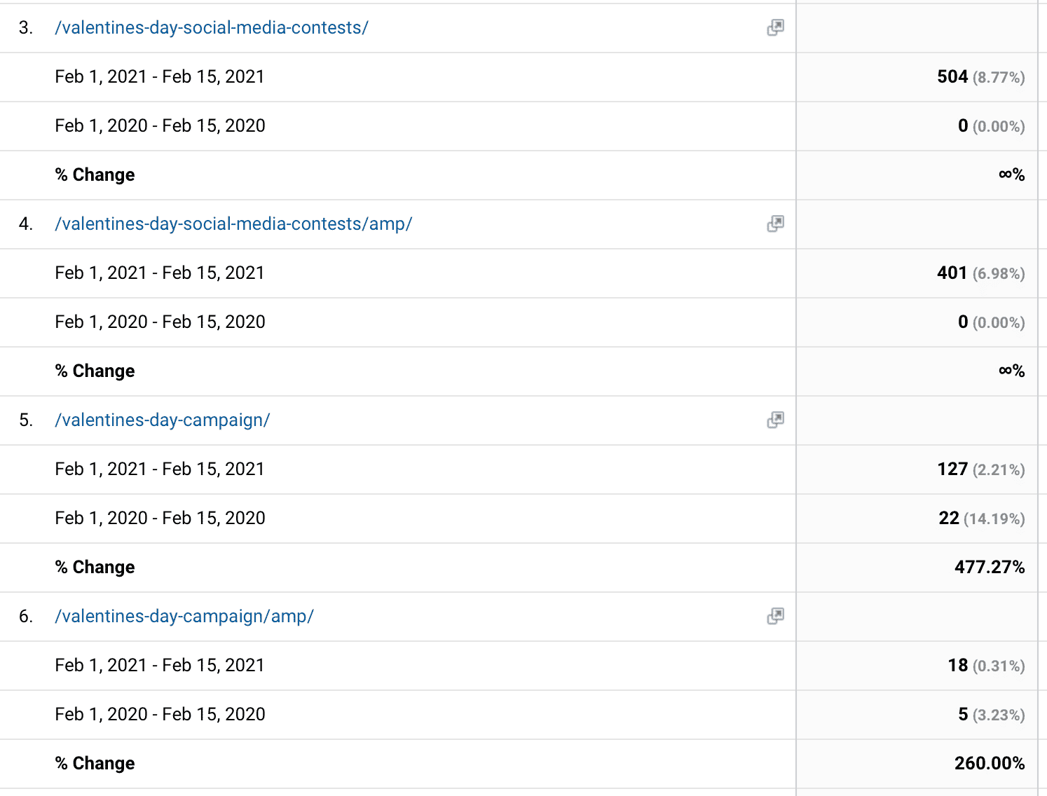Open new-window icon for /valentines-day-social-media-contests/ row

(x=775, y=28)
